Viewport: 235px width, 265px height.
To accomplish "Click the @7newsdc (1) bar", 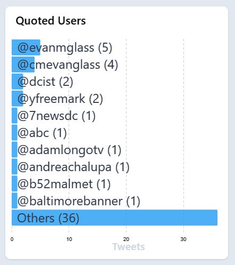I will (14, 116).
